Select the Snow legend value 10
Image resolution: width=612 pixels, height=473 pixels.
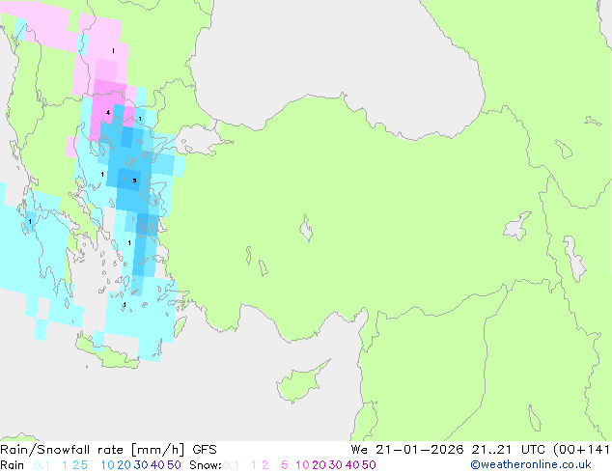pos(302,465)
